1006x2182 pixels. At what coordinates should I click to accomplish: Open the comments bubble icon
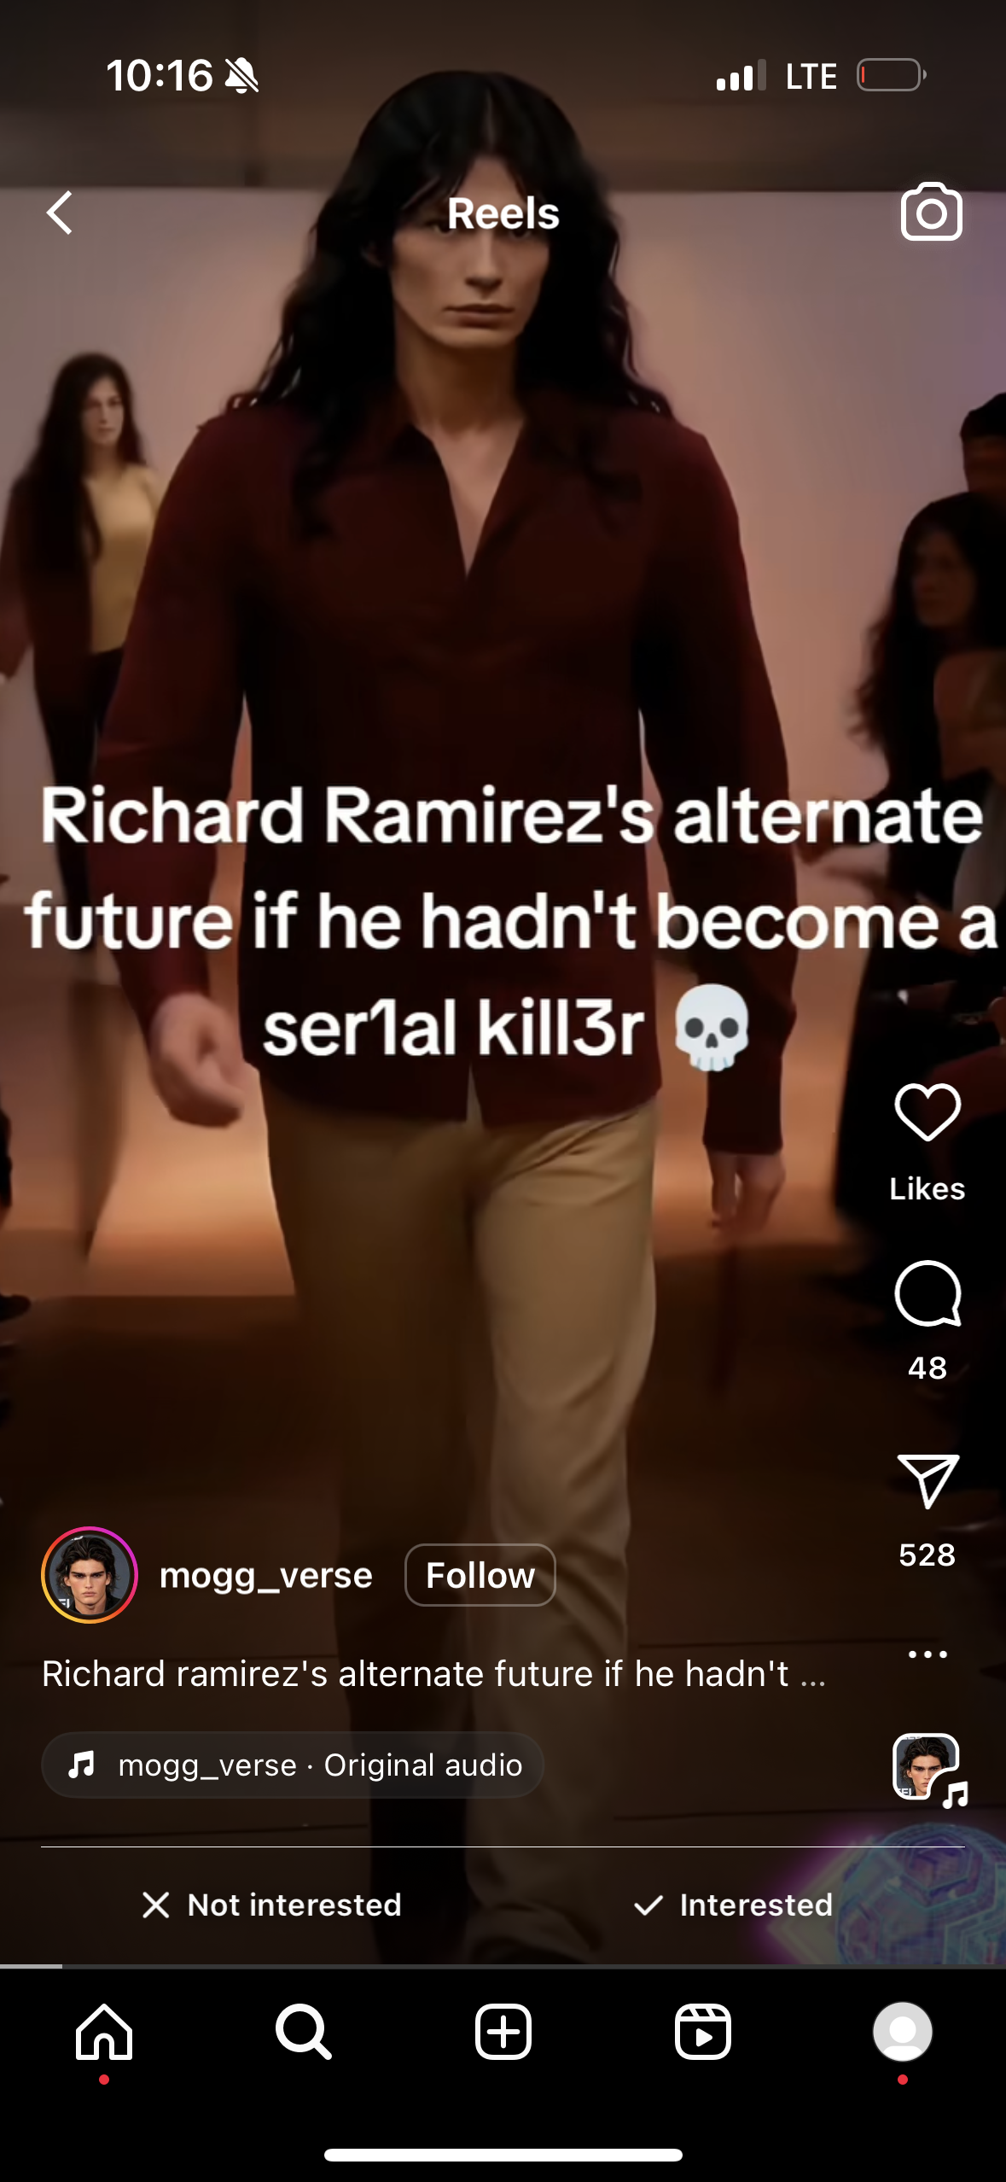point(927,1294)
